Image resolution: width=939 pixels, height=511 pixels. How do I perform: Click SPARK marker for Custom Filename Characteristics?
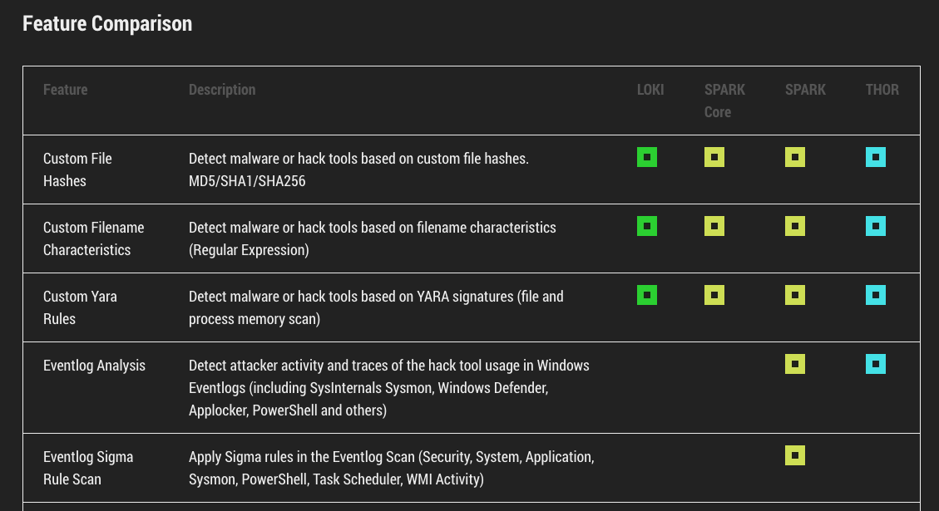coord(795,226)
